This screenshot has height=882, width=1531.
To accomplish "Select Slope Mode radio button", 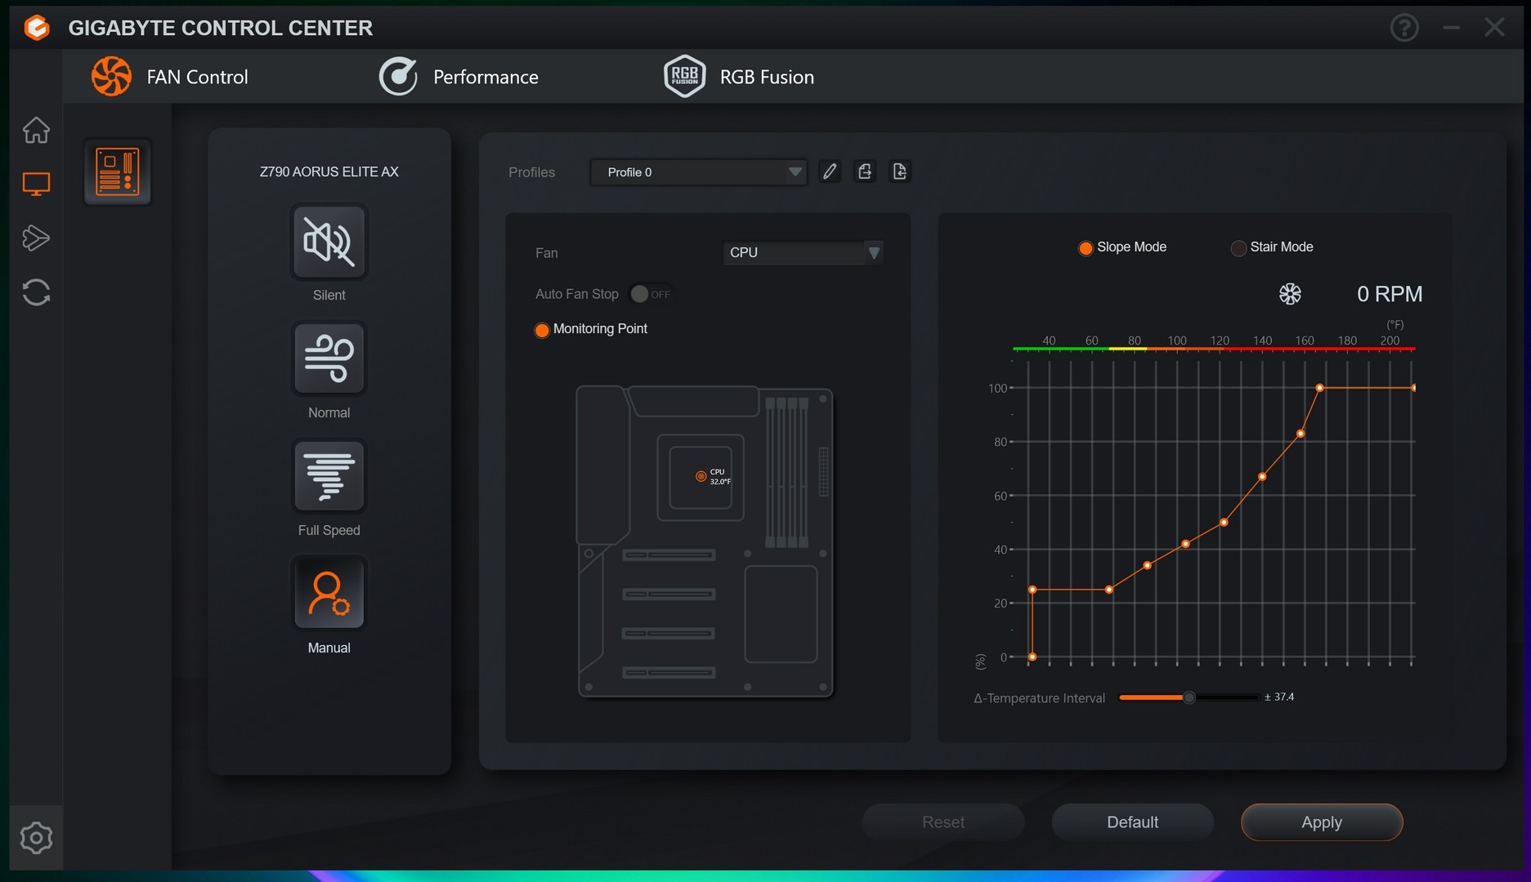I will pos(1086,248).
